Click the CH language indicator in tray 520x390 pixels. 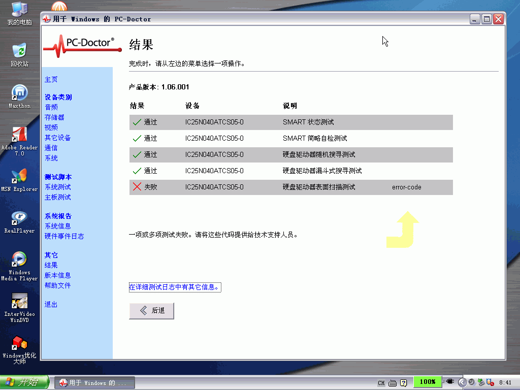381,383
